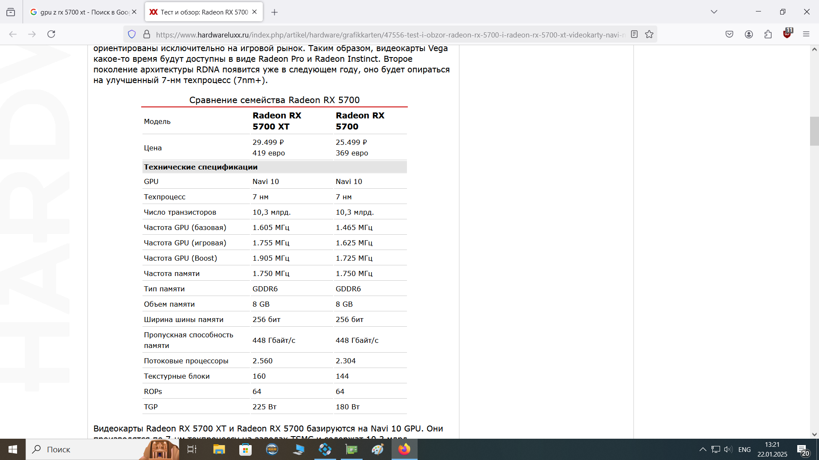The image size is (819, 460).
Task: Close the hardwareluxx review tab
Action: (255, 12)
